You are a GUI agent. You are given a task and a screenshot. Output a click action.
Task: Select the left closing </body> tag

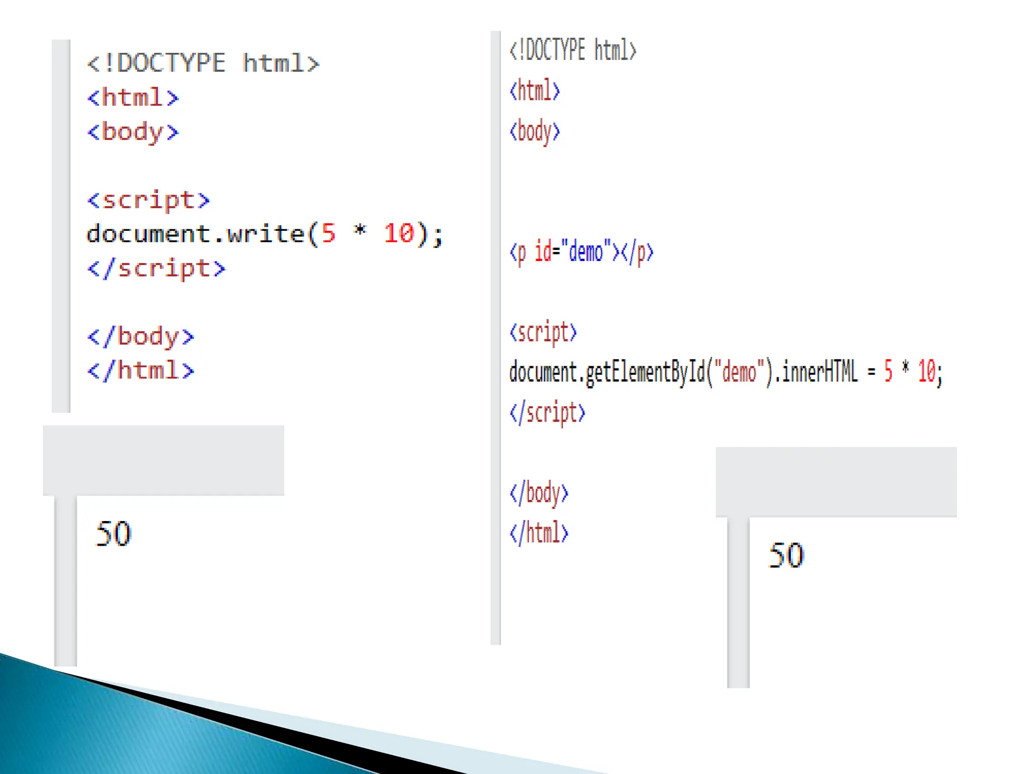[140, 337]
